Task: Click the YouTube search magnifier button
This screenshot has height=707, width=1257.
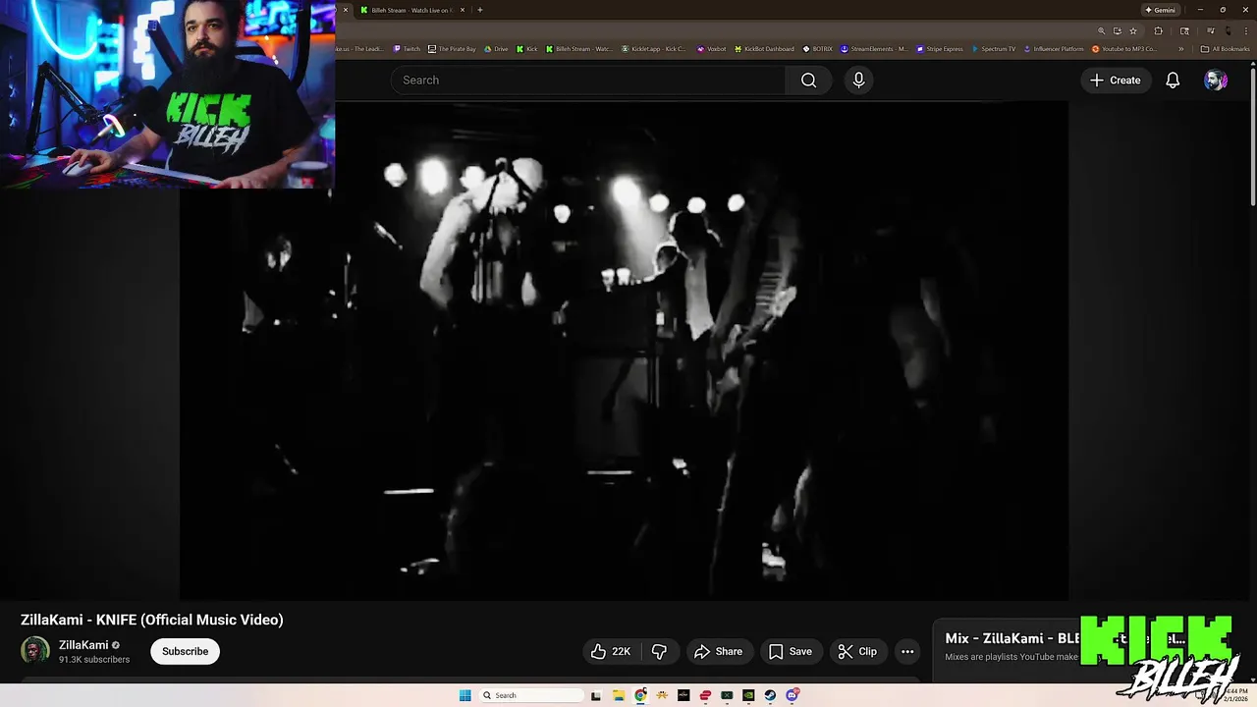Action: pos(808,81)
